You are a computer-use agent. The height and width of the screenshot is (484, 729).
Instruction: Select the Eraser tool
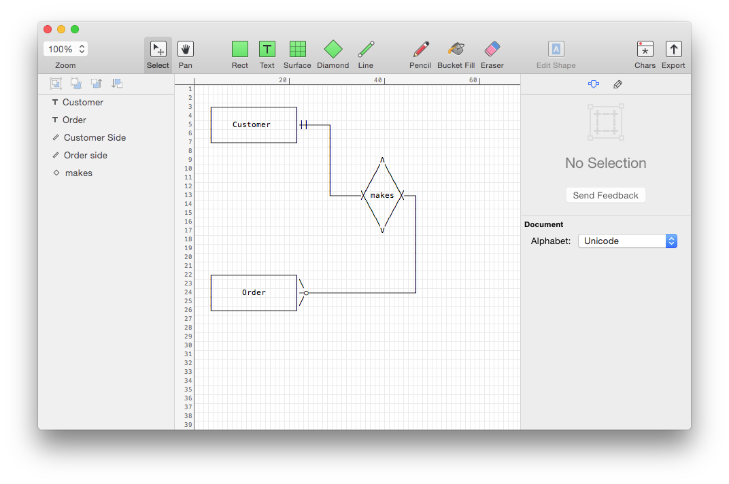pyautogui.click(x=492, y=50)
